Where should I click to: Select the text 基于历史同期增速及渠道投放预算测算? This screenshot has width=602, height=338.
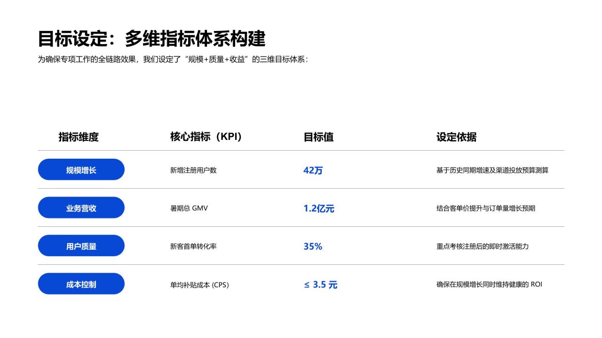point(492,170)
